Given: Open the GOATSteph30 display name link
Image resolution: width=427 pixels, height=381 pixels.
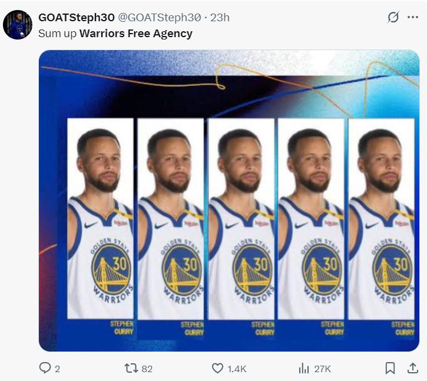Looking at the screenshot, I should point(77,18).
